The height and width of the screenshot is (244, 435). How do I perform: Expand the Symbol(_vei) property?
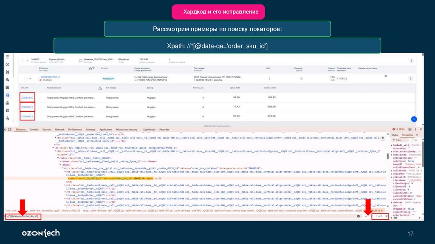tap(392, 145)
